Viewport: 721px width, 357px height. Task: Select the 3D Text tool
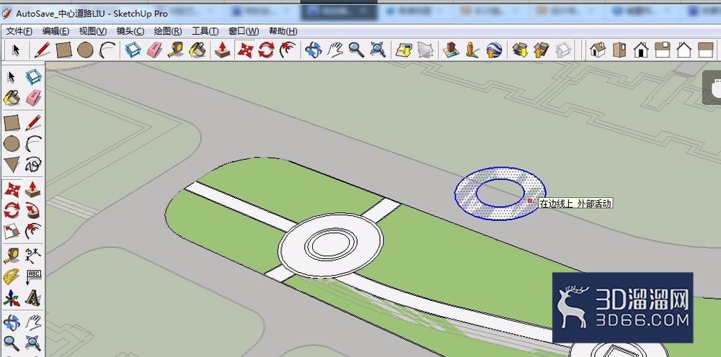[x=33, y=298]
